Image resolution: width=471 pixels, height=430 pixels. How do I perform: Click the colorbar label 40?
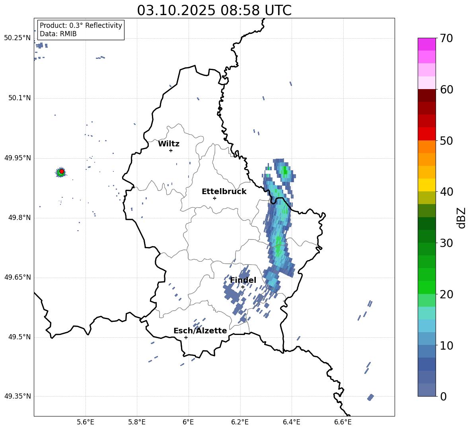click(447, 192)
